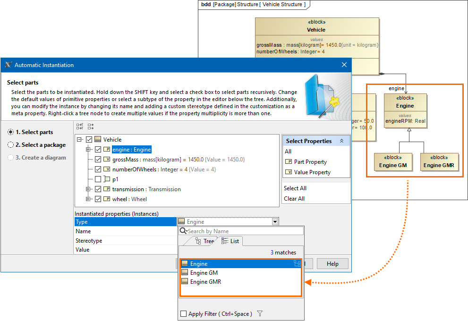Screen dimensions: 468x321
Task: Uncheck the grossMass property checkbox
Action: (98, 159)
